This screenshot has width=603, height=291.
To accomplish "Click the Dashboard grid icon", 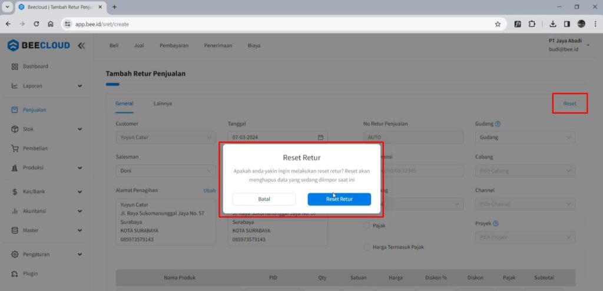I will point(15,67).
